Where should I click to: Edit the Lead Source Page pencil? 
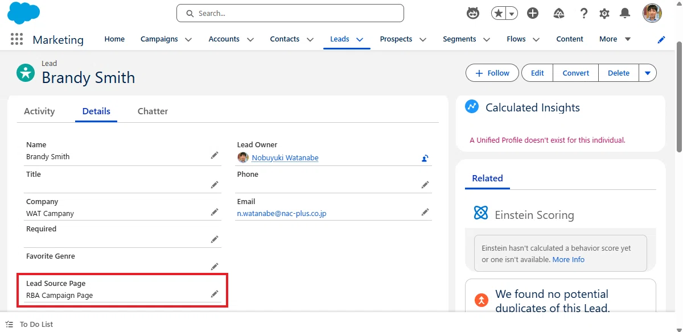[215, 293]
